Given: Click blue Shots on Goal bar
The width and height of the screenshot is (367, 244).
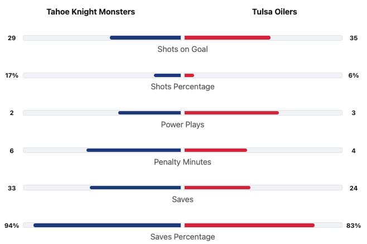Looking at the screenshot, I should pyautogui.click(x=146, y=38).
